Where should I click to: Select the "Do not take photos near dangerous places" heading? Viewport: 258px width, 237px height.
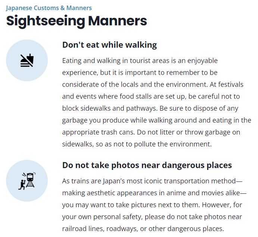tap(147, 165)
